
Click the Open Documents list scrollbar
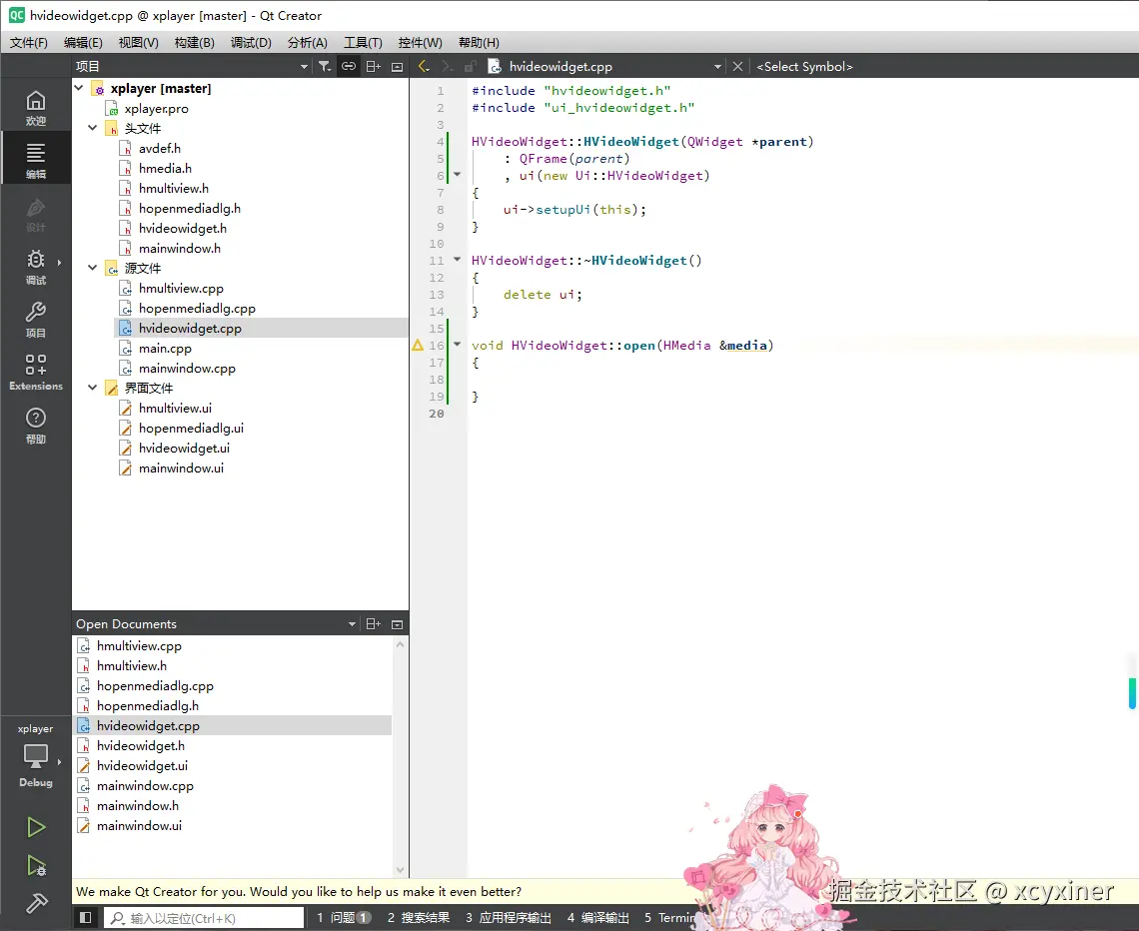[401, 755]
